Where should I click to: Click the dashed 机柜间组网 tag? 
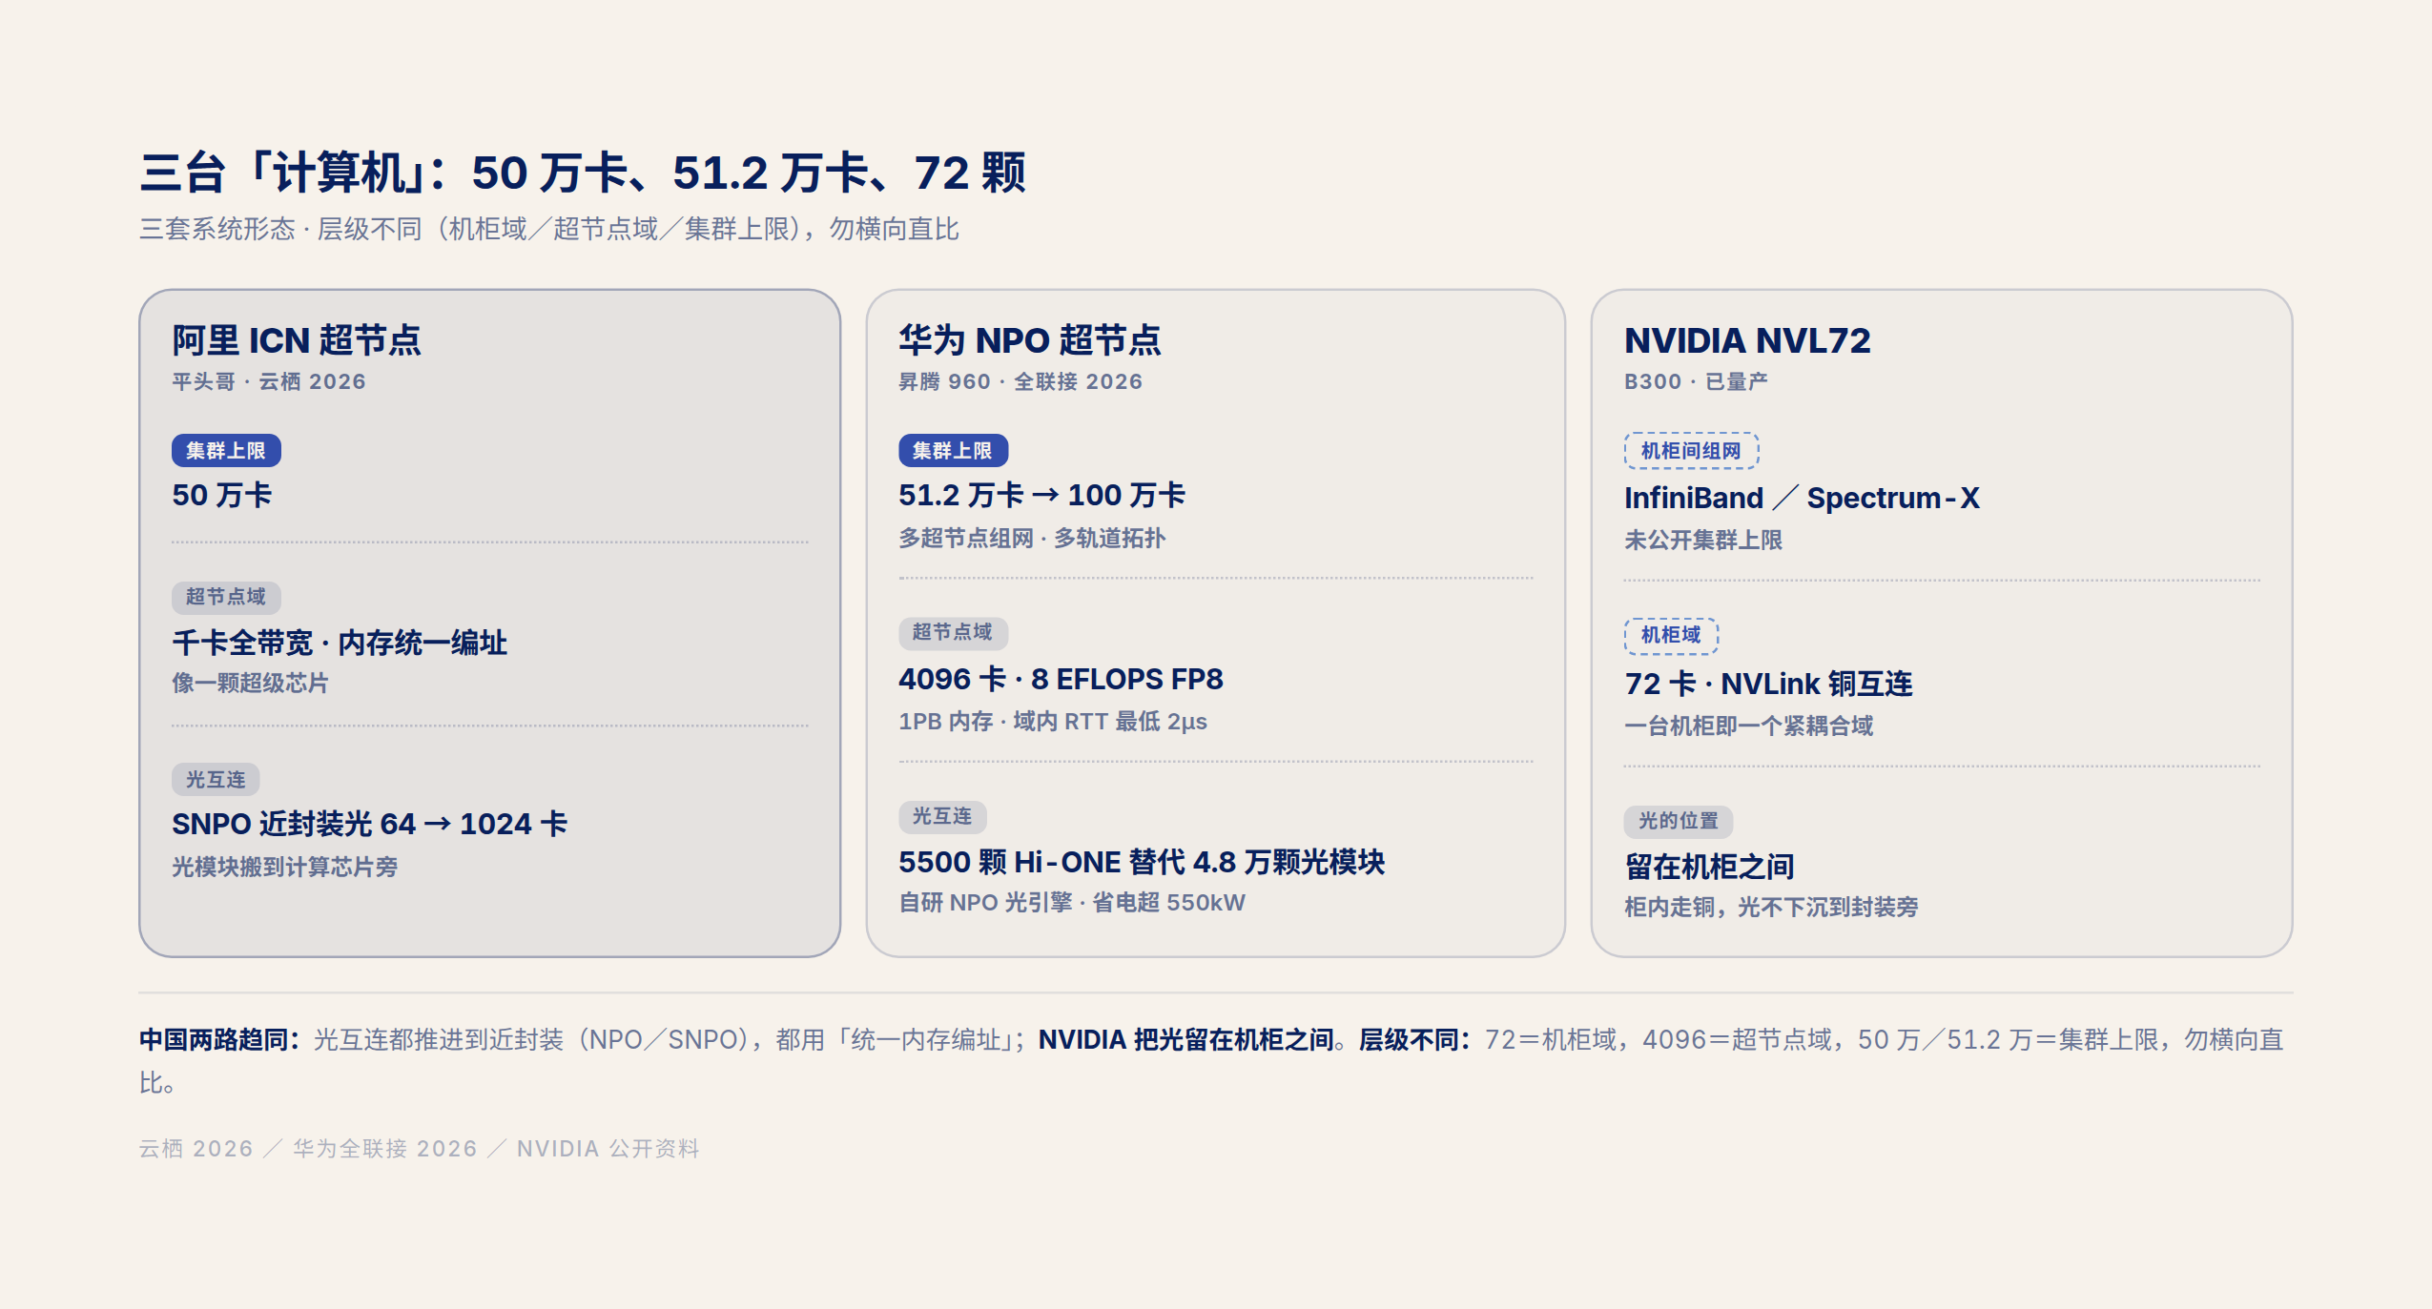point(1691,450)
